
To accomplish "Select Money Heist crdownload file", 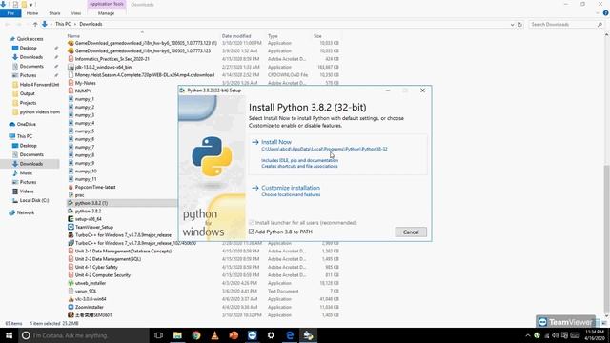I will coord(144,75).
